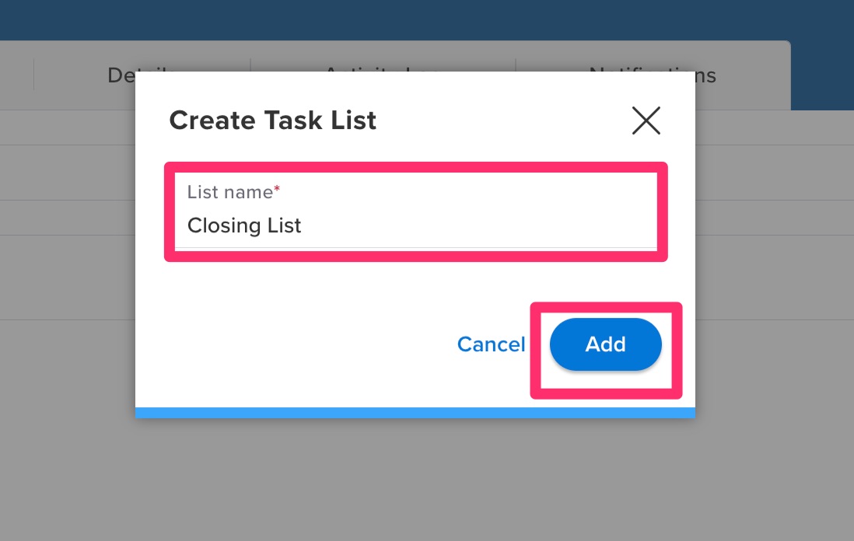Click the rounded Add action pill

(x=605, y=344)
